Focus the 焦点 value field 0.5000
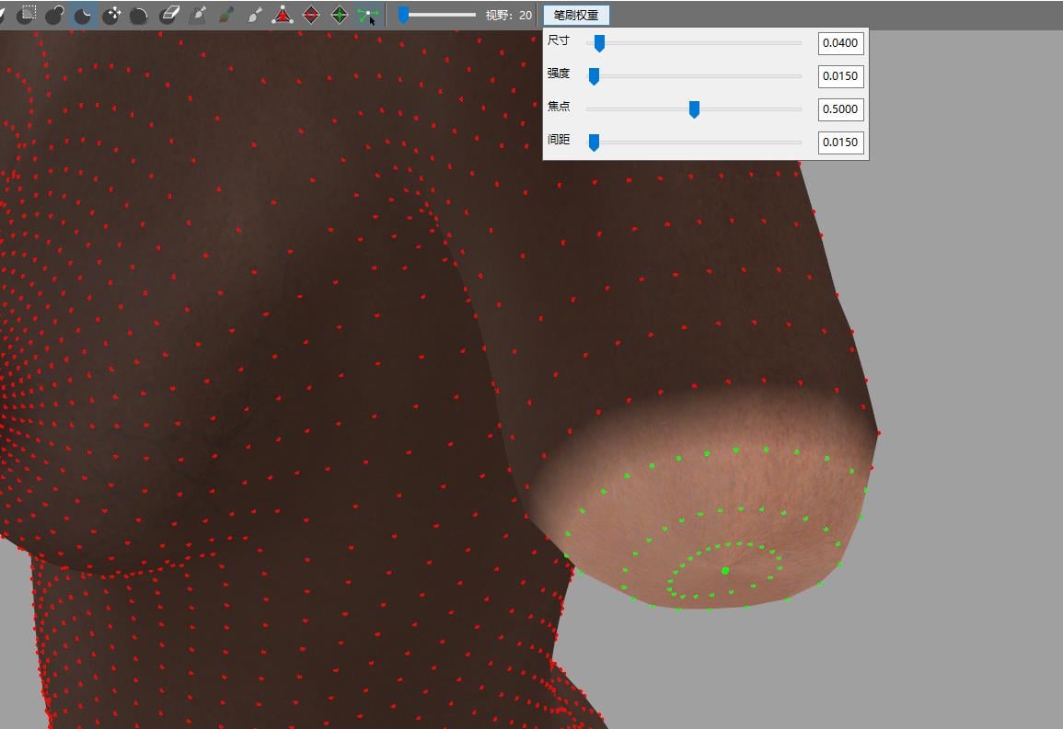This screenshot has width=1063, height=729. 840,109
